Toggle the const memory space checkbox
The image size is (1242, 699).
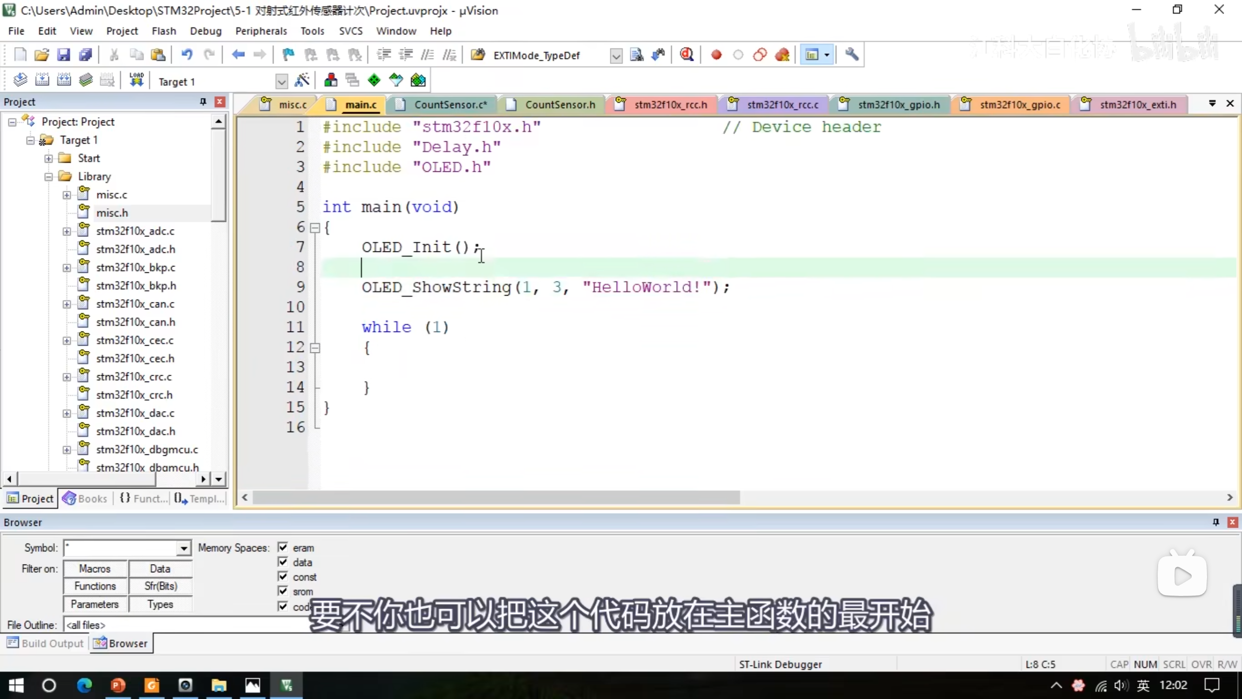[283, 576]
